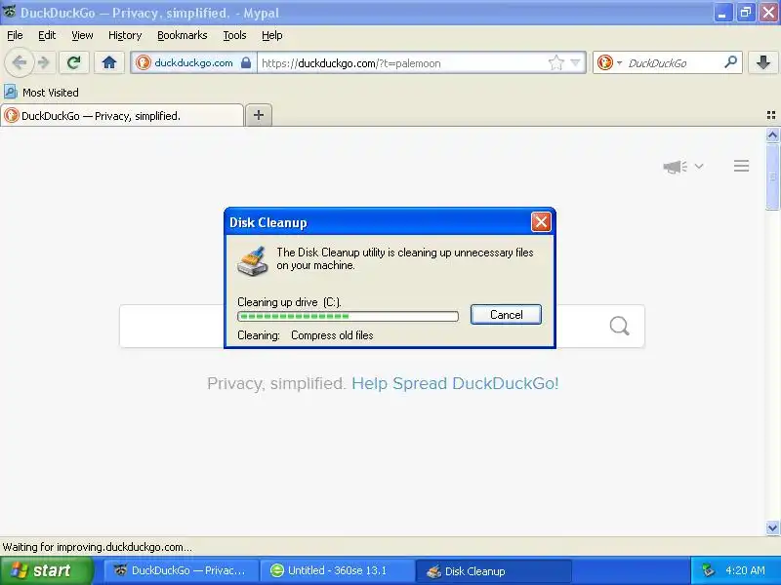Open the File menu

(x=15, y=35)
